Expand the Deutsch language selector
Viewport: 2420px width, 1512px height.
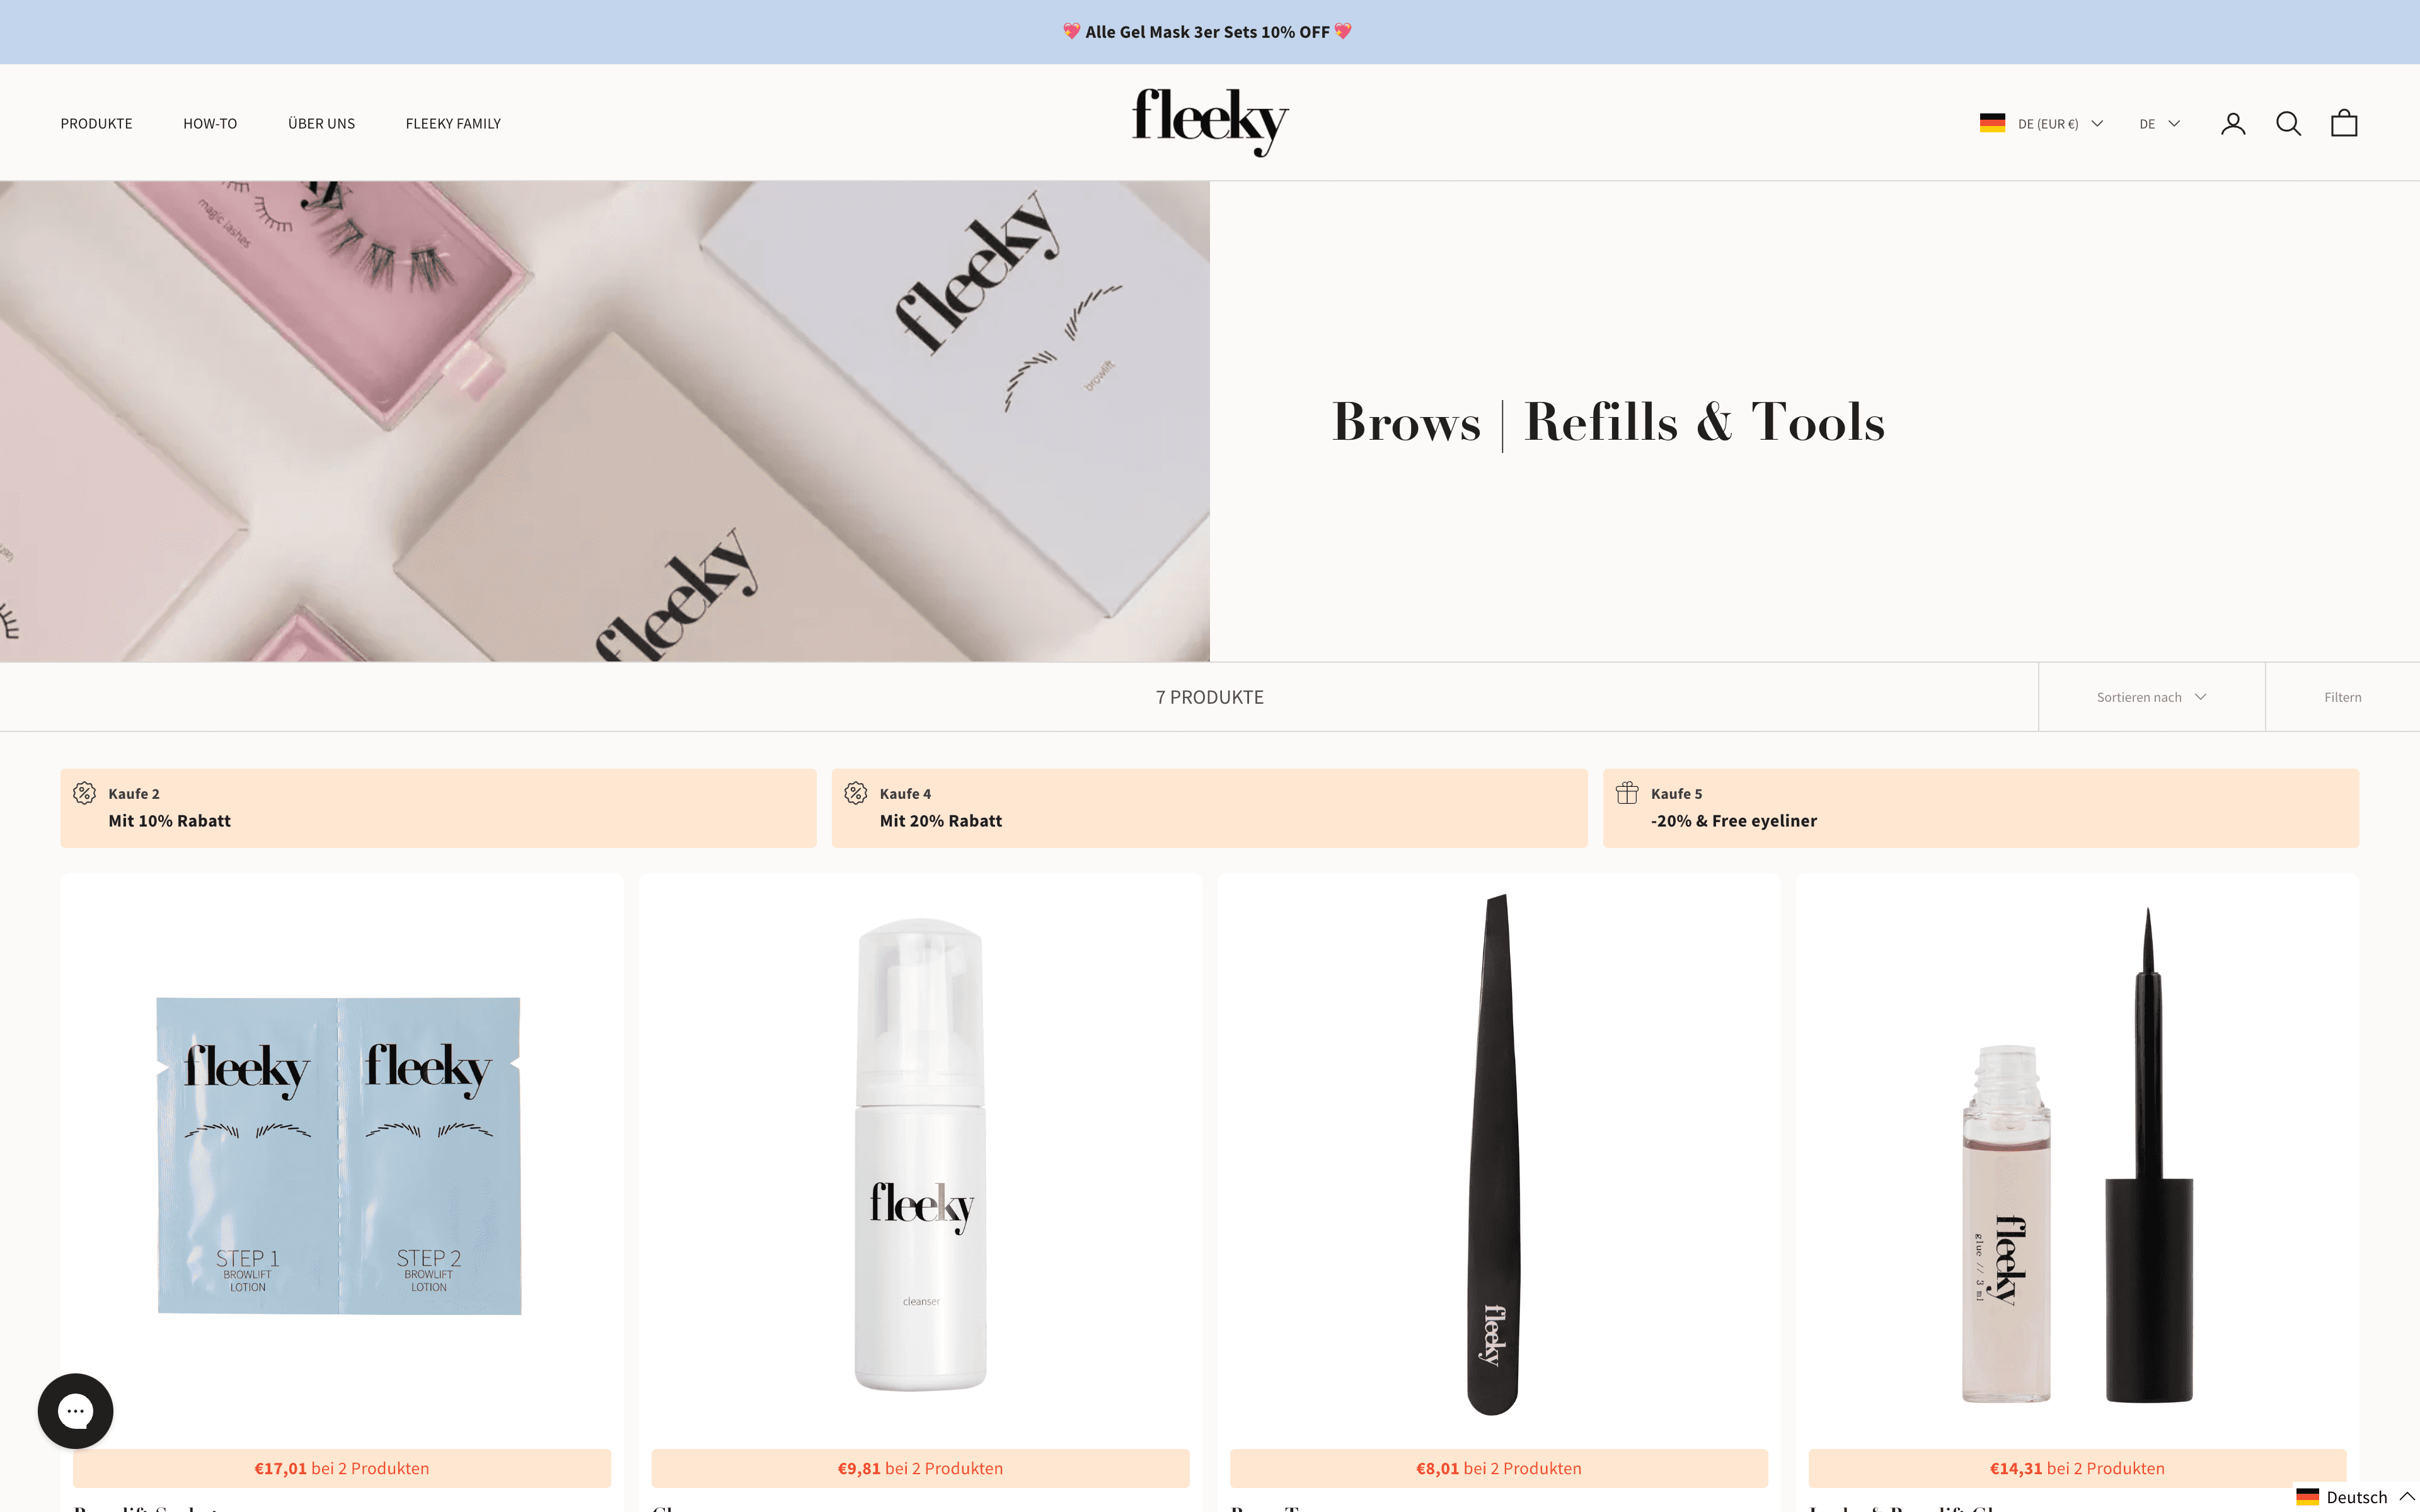(2356, 1496)
